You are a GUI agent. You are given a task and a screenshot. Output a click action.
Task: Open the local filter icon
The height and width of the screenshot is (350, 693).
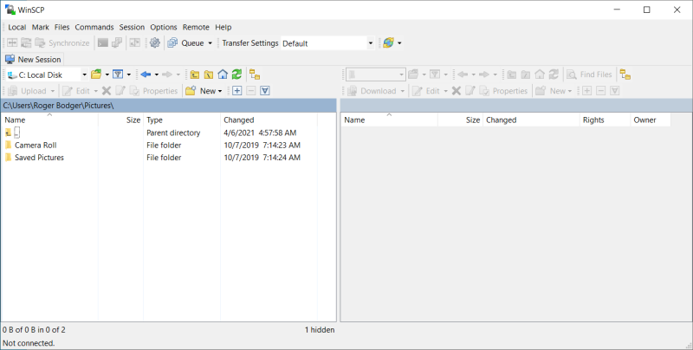click(118, 75)
